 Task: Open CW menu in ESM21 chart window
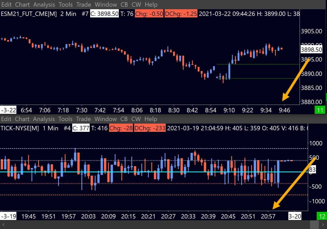pos(136,5)
